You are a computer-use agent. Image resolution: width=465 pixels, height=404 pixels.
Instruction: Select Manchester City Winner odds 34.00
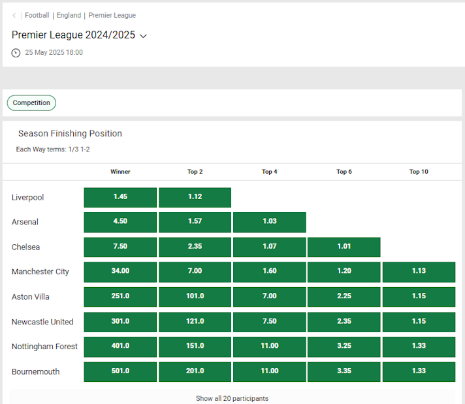click(120, 272)
